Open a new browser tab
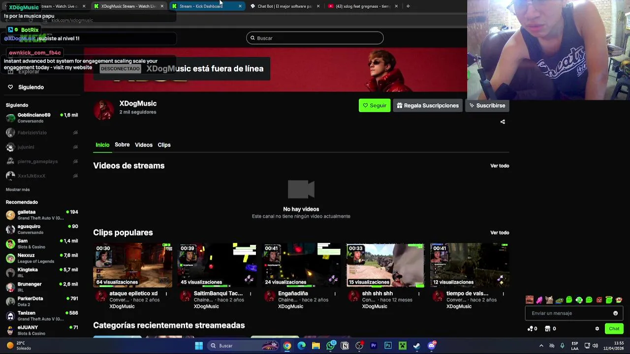The width and height of the screenshot is (630, 354). [x=408, y=6]
